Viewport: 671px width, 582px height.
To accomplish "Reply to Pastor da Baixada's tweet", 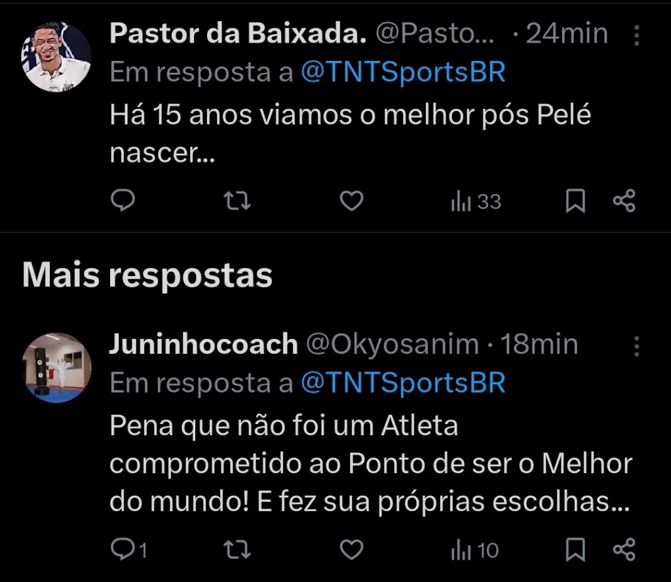I will (x=123, y=202).
